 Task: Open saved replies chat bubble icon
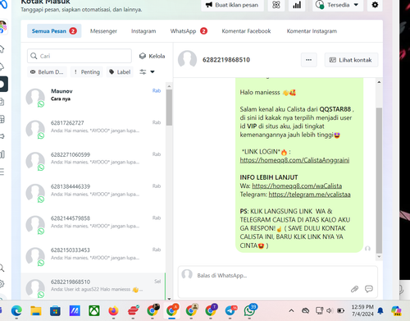click(369, 289)
